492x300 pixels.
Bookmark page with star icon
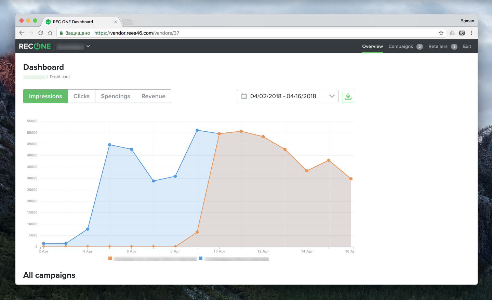point(441,33)
